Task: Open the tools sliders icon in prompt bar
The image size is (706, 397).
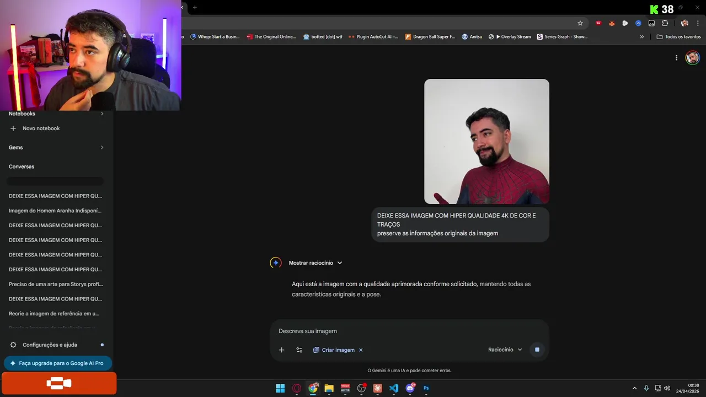Action: pos(299,350)
